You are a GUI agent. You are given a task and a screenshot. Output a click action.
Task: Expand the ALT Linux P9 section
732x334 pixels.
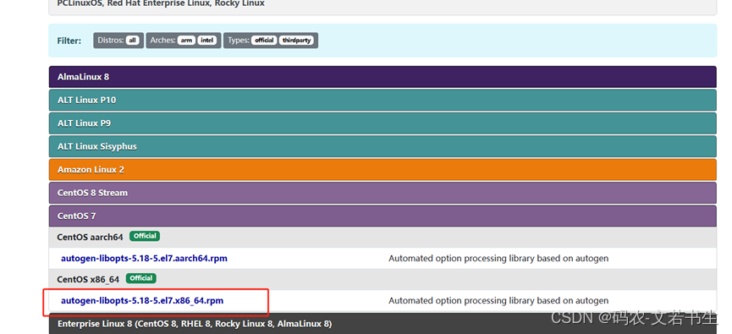[383, 123]
